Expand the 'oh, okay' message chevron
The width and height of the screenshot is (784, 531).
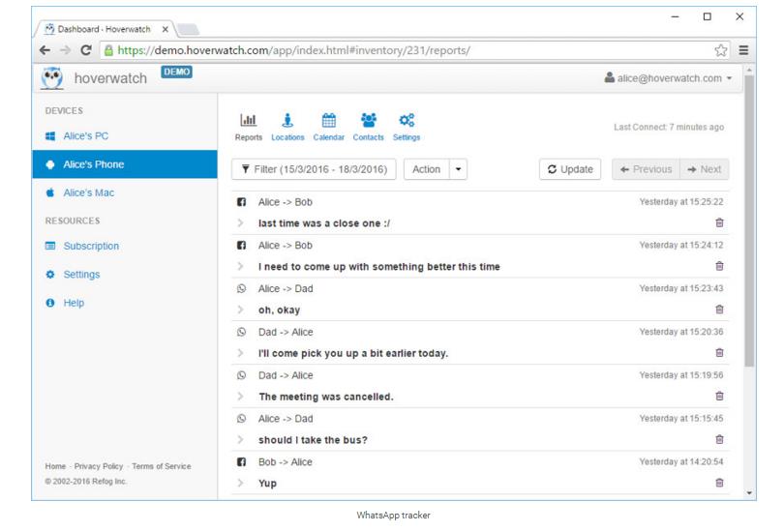tap(240, 310)
